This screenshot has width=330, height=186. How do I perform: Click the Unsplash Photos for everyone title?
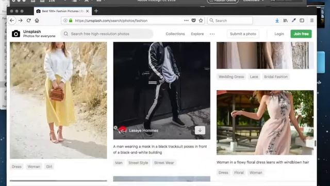pos(39,34)
